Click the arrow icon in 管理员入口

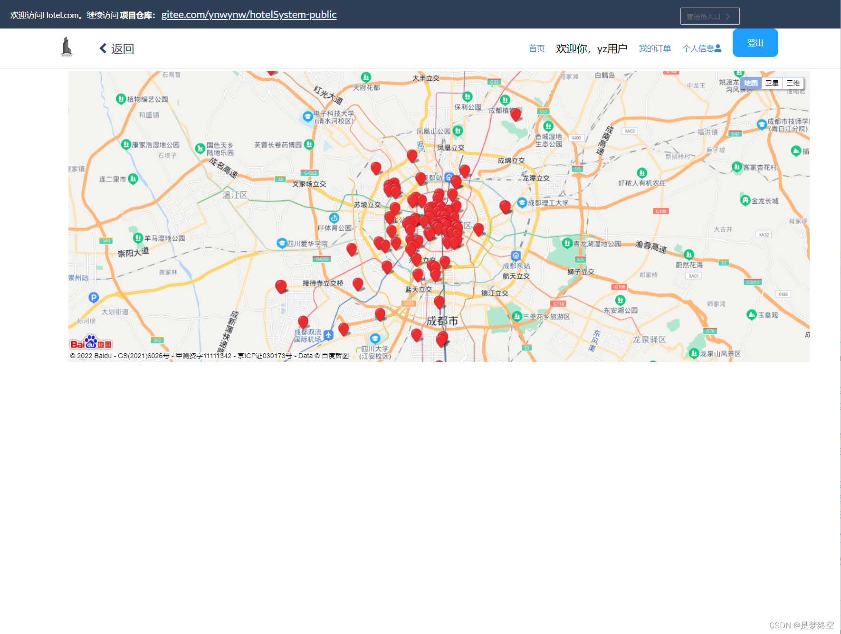[x=727, y=16]
